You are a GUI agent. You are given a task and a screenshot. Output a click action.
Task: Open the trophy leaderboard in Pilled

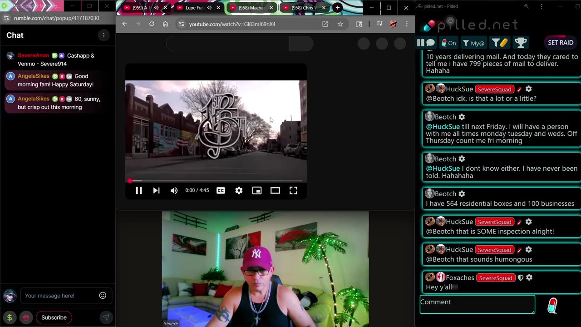click(521, 43)
